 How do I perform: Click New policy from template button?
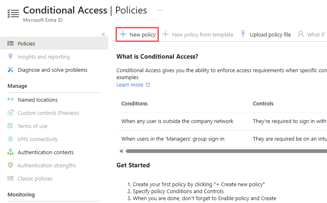tap(198, 34)
